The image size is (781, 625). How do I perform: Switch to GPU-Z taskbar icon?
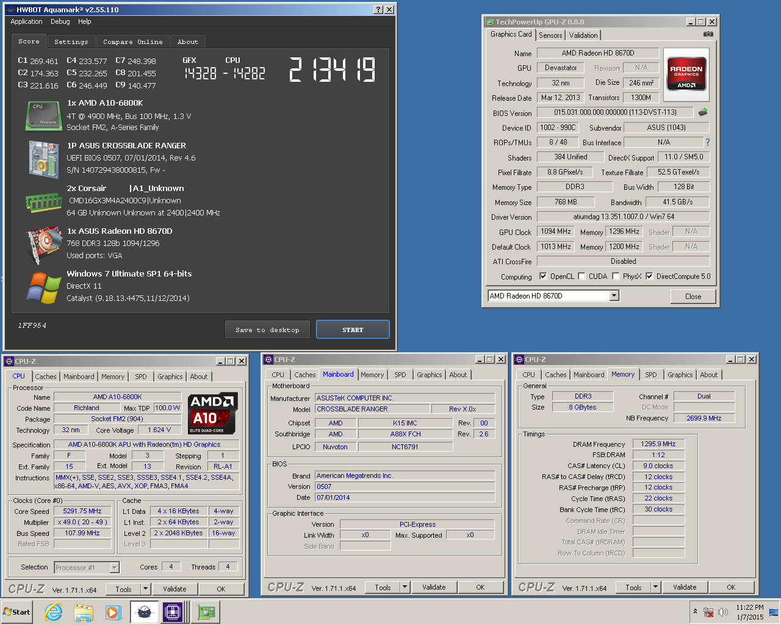tap(206, 612)
